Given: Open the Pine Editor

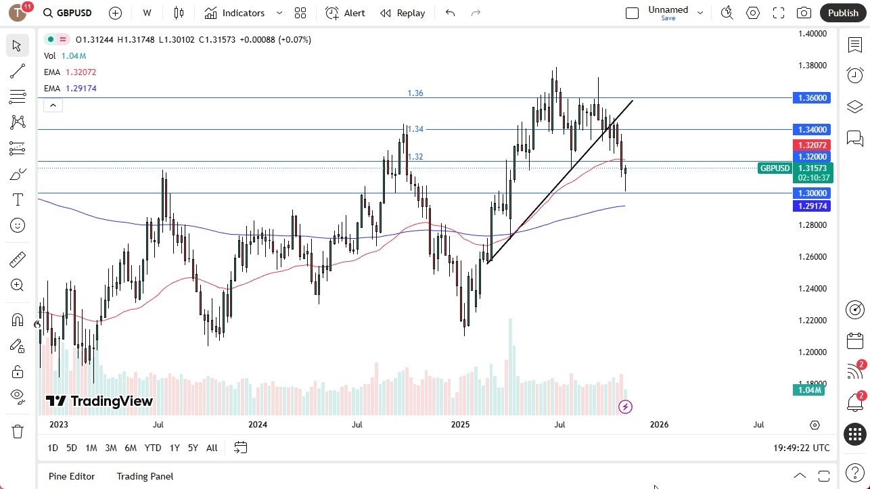Looking at the screenshot, I should coord(71,476).
